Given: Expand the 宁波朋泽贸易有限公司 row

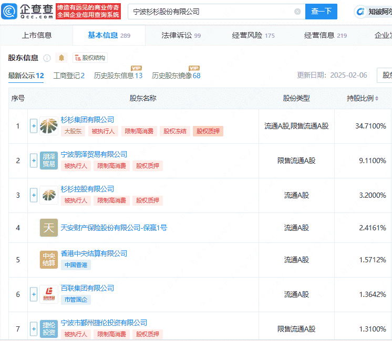Looking at the screenshot, I should pyautogui.click(x=34, y=161).
